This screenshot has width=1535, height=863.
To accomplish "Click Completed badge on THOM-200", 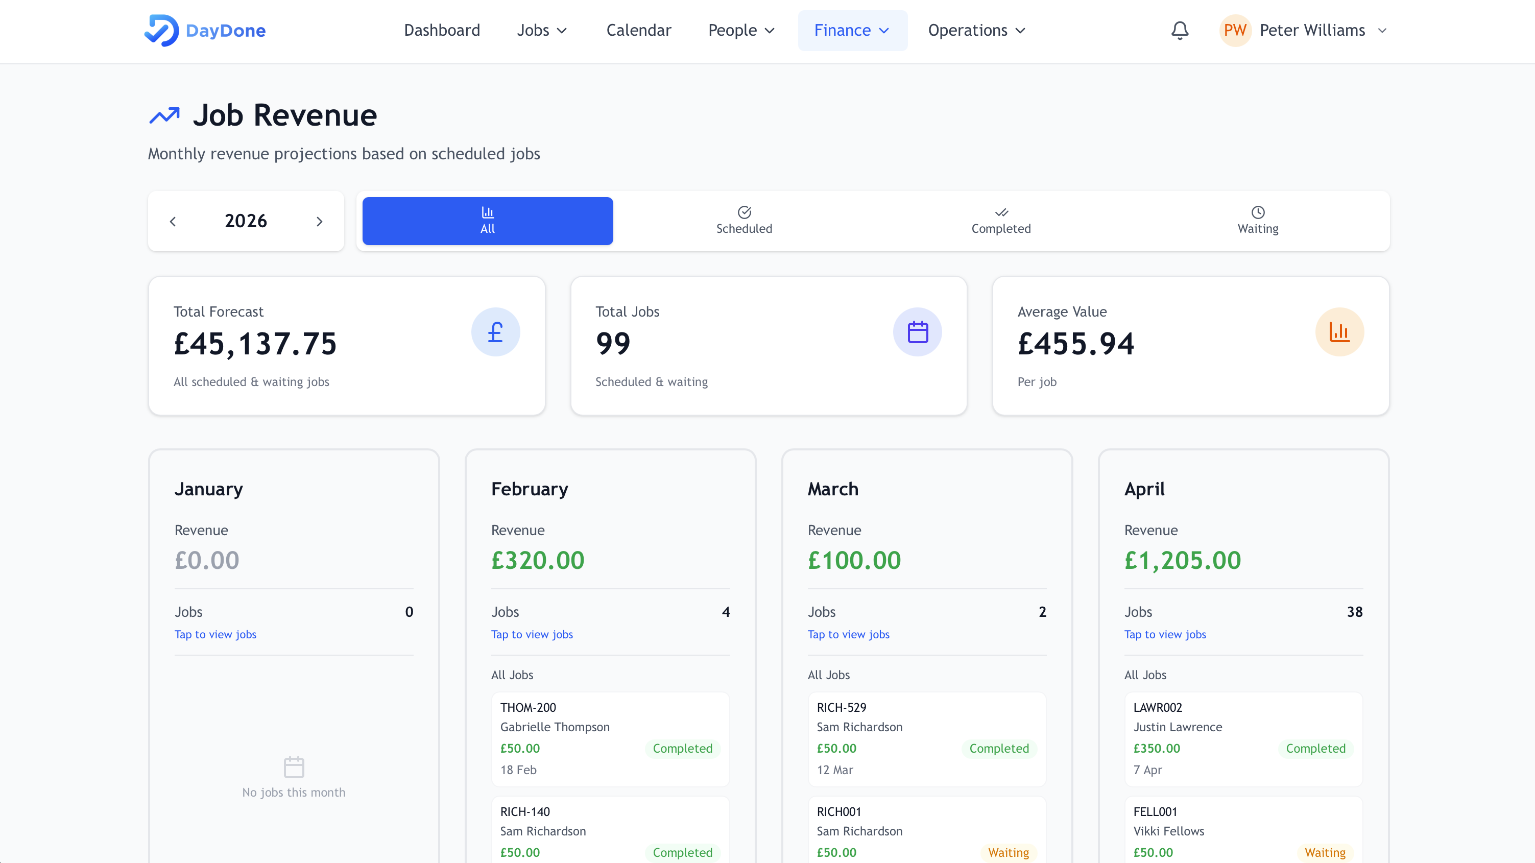I will [682, 748].
